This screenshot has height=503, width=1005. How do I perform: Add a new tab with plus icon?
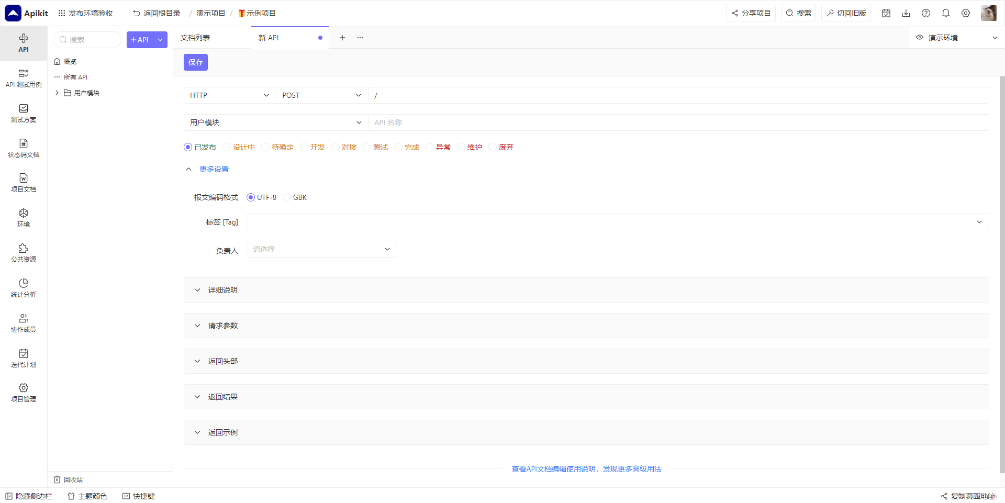pos(342,38)
